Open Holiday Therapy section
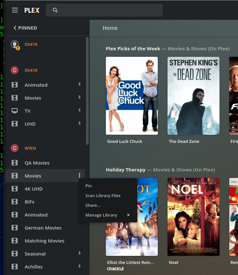Viewport: 238px width, 275px height. click(126, 170)
